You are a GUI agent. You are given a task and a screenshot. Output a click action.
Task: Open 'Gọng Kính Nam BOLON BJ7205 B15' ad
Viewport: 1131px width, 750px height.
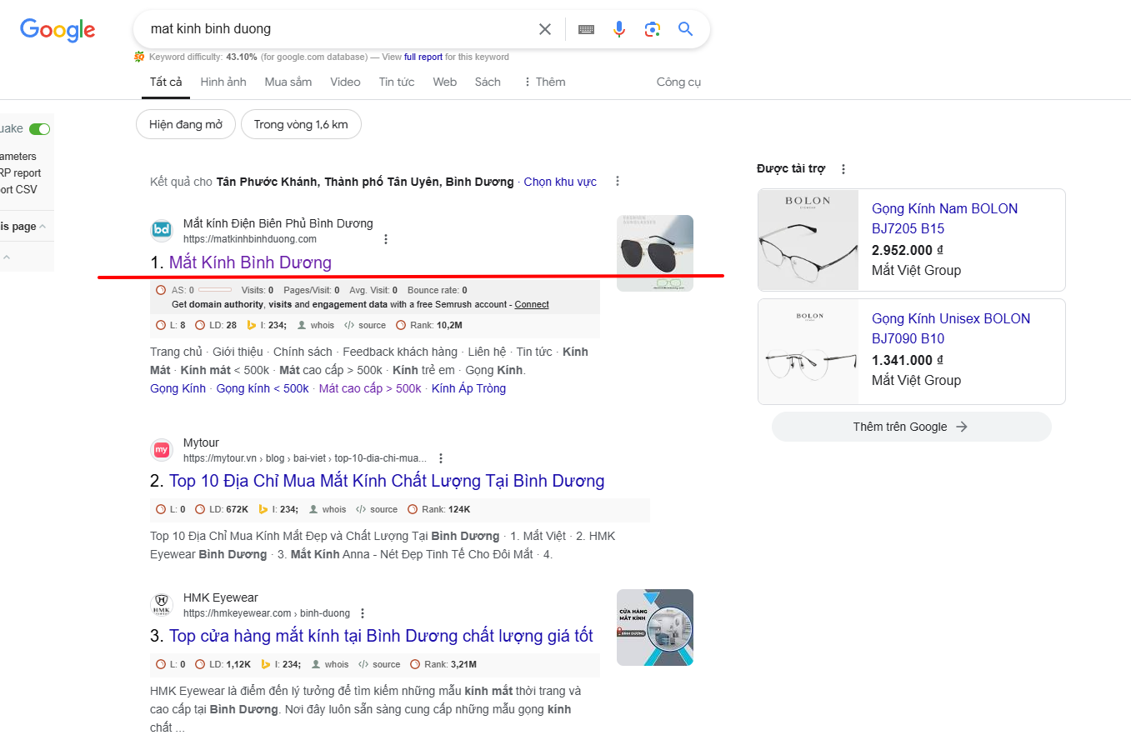coord(944,218)
